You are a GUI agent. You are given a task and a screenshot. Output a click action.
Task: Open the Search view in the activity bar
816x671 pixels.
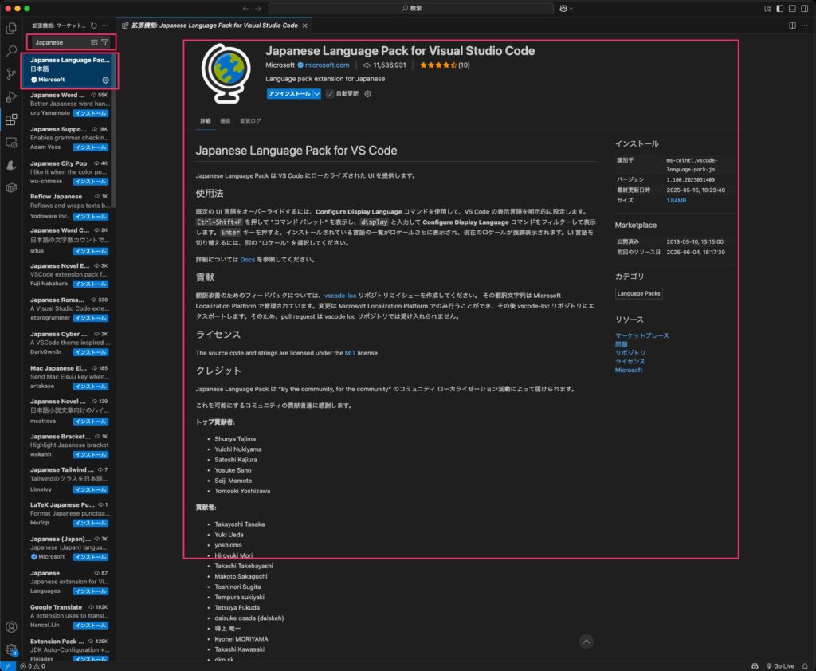tap(11, 51)
